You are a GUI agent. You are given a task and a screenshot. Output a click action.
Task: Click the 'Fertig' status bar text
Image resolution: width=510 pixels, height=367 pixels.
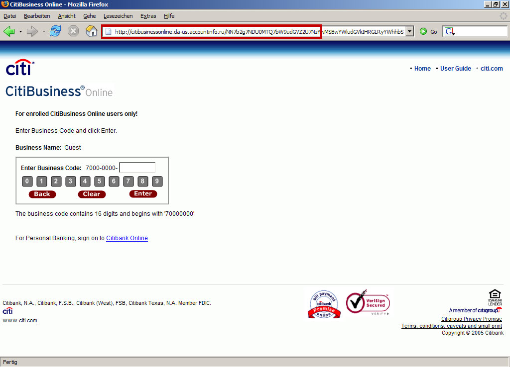click(10, 362)
